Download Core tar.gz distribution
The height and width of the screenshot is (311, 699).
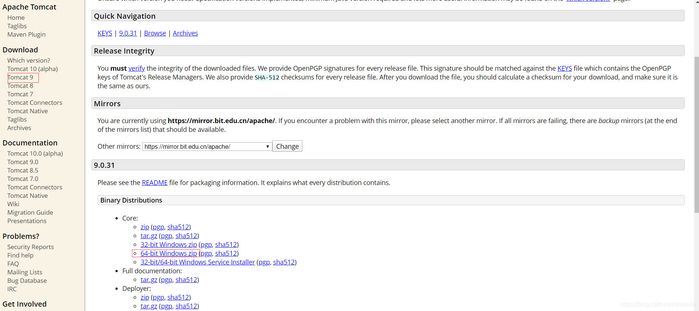point(149,236)
